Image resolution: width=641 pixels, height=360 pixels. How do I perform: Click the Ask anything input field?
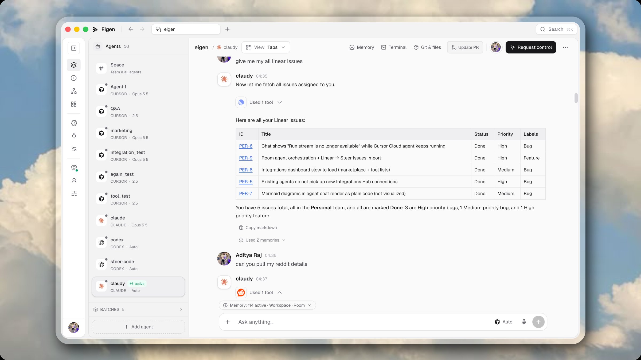tap(363, 322)
